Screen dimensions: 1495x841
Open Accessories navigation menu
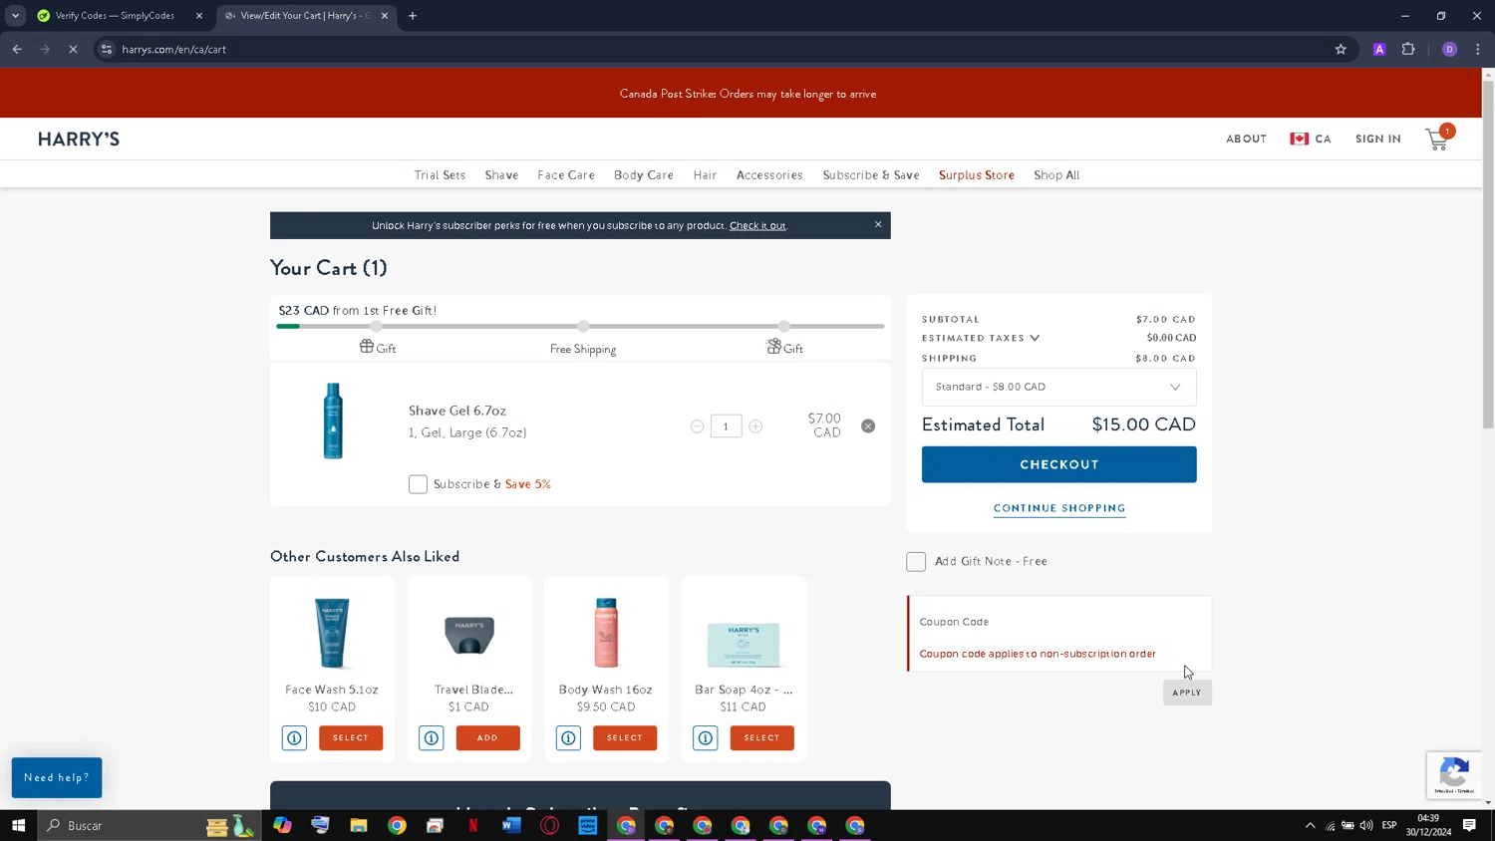(769, 174)
